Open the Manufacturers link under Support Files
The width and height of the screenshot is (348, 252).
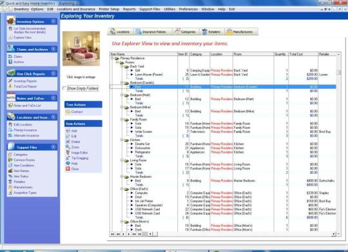23,187
